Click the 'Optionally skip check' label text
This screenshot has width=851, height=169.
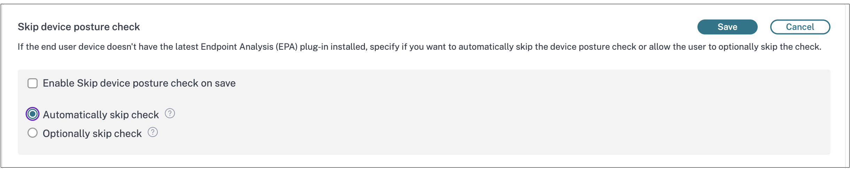click(92, 134)
